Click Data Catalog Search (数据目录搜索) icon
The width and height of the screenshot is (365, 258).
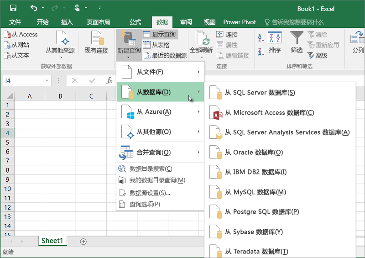[x=122, y=168]
